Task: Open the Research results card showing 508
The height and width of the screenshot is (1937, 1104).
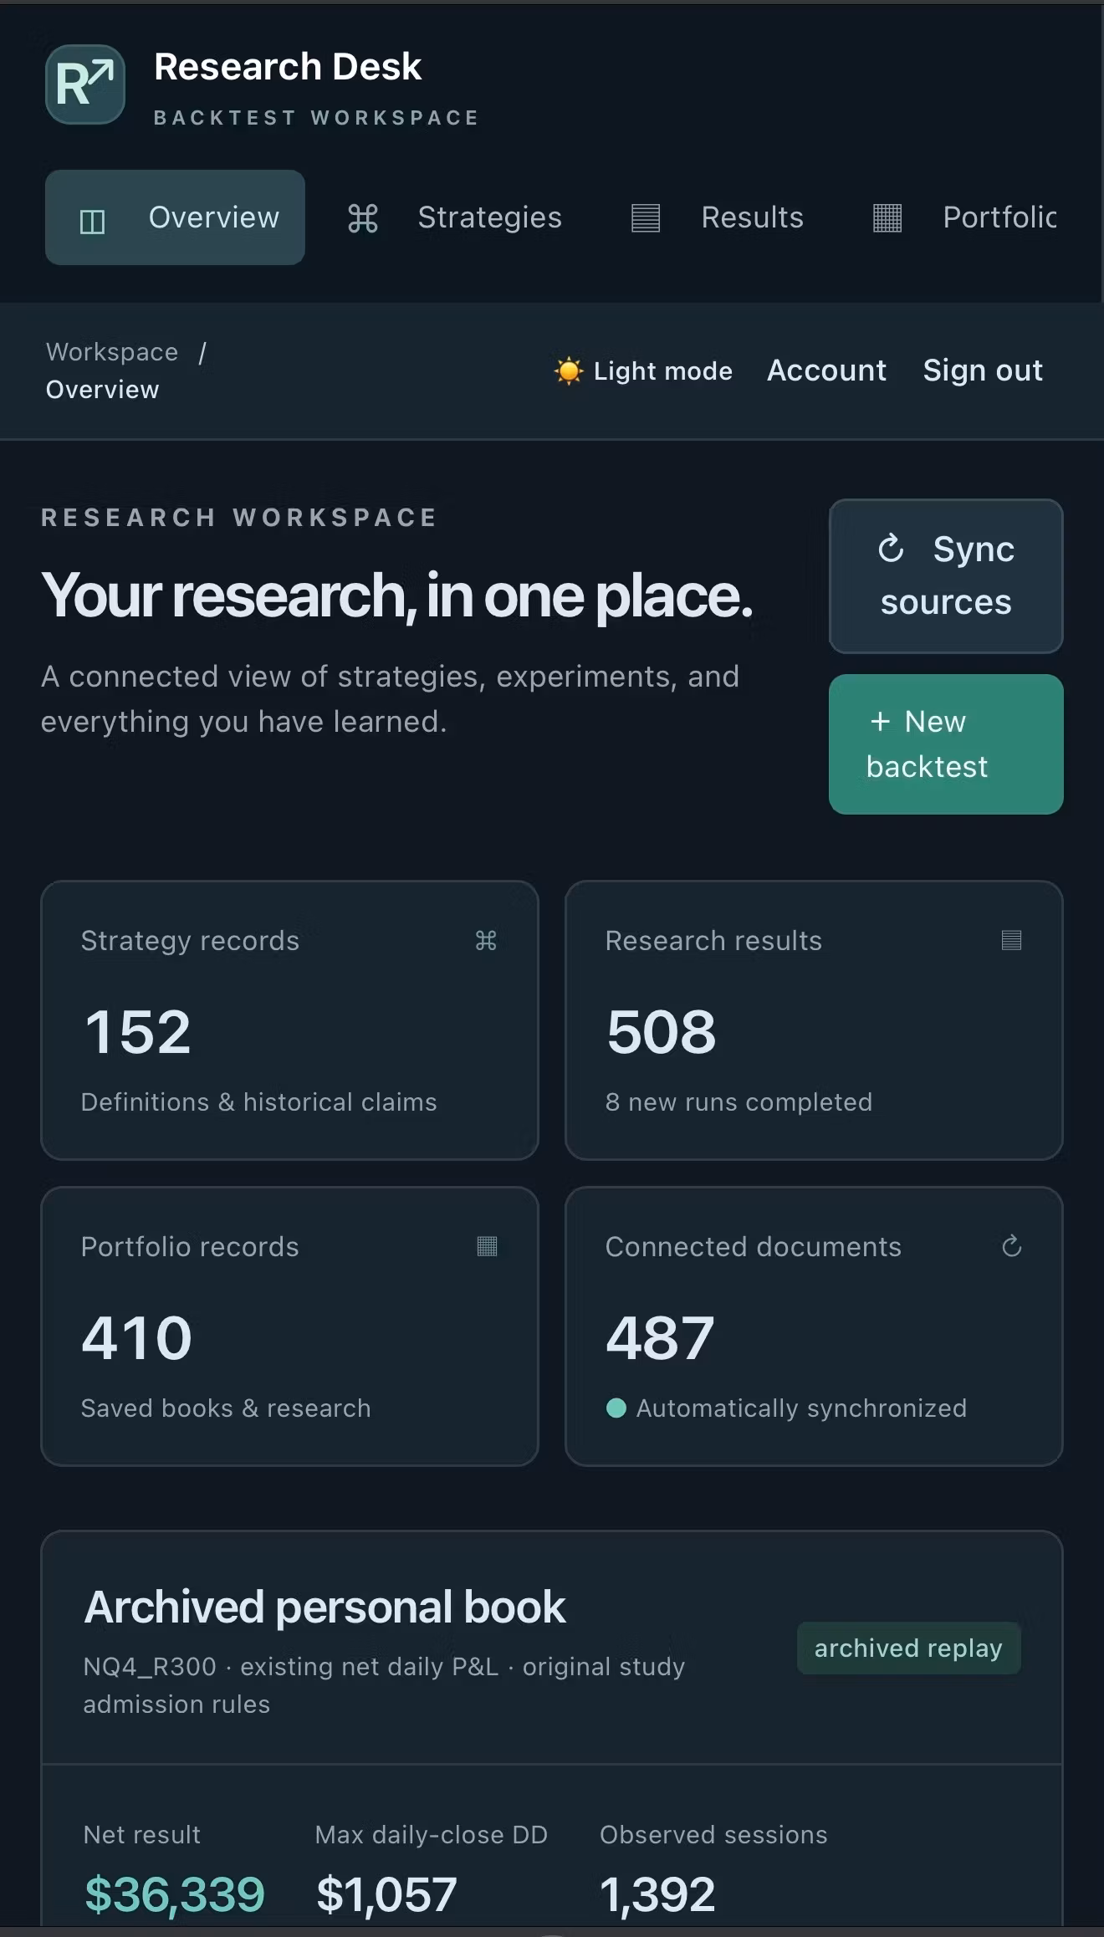Action: pos(814,1020)
